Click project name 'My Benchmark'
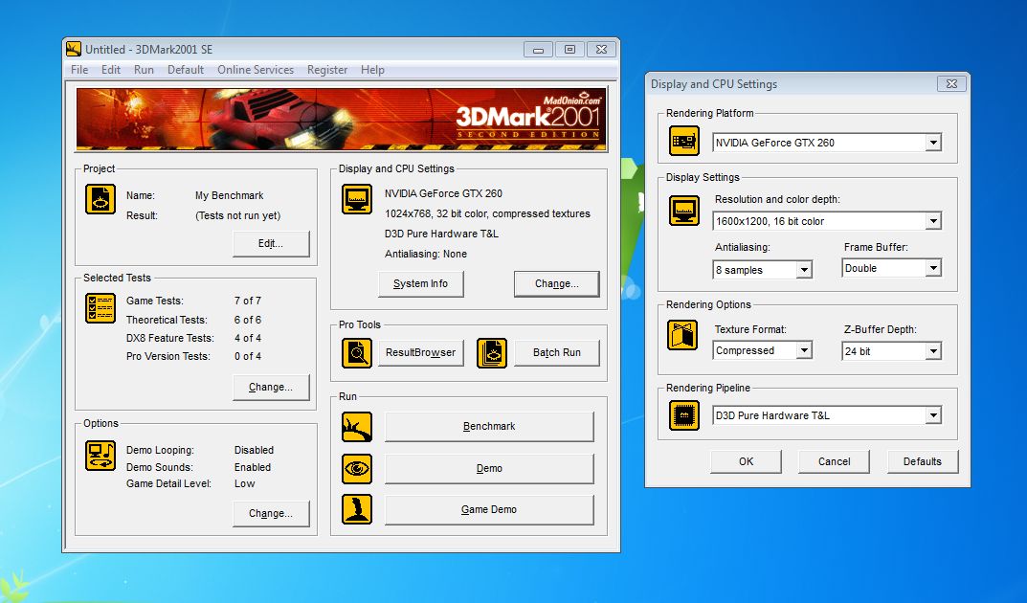The image size is (1027, 603). 230,195
